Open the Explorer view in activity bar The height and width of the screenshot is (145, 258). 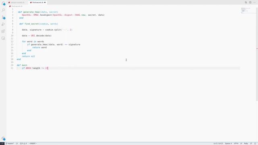[3, 3]
